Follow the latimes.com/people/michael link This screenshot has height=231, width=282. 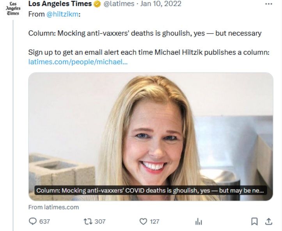click(78, 62)
